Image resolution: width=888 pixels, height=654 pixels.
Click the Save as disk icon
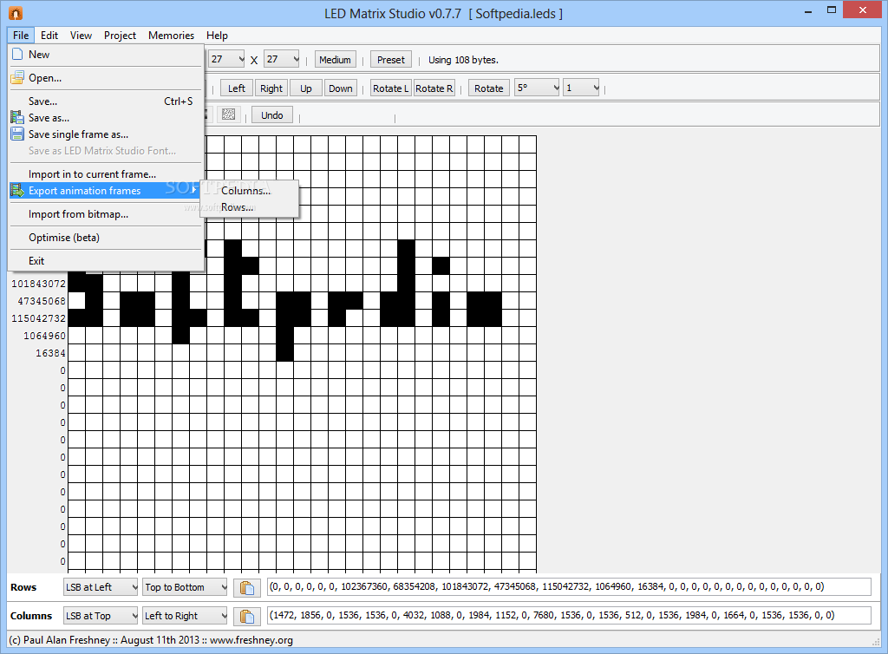pos(17,118)
